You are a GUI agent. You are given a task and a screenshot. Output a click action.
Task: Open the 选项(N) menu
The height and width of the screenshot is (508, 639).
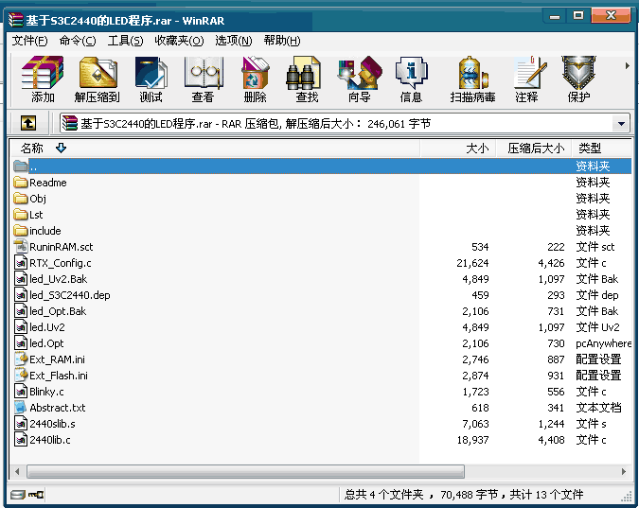pos(233,41)
